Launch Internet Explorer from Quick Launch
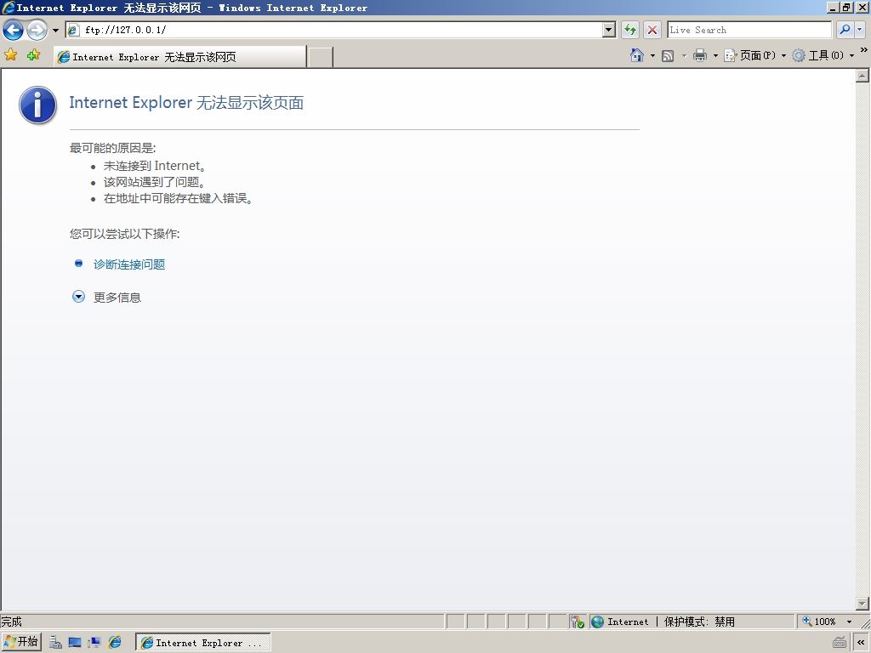The height and width of the screenshot is (653, 871). click(x=115, y=643)
